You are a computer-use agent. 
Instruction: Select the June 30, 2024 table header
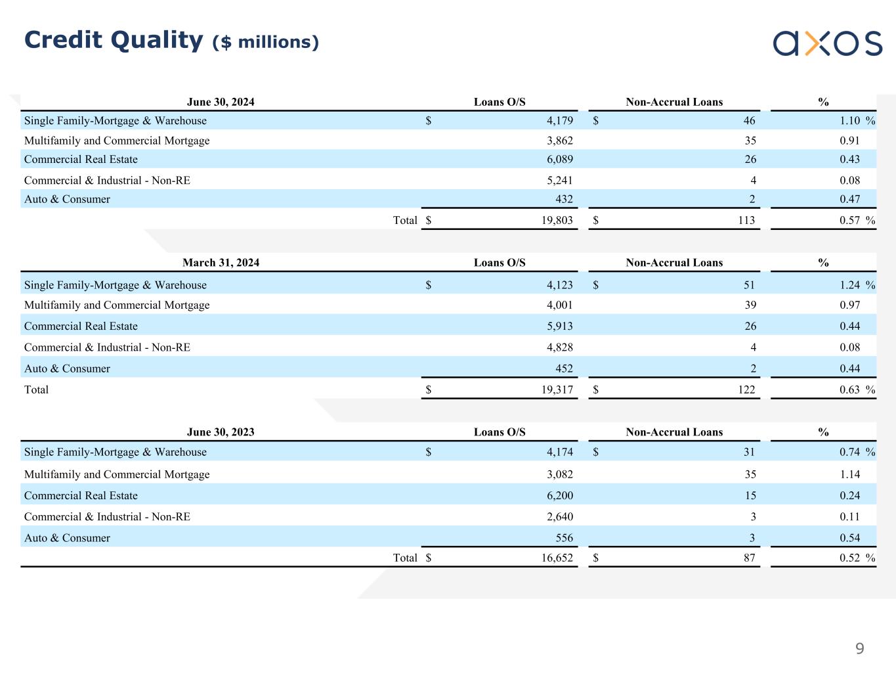pos(221,102)
